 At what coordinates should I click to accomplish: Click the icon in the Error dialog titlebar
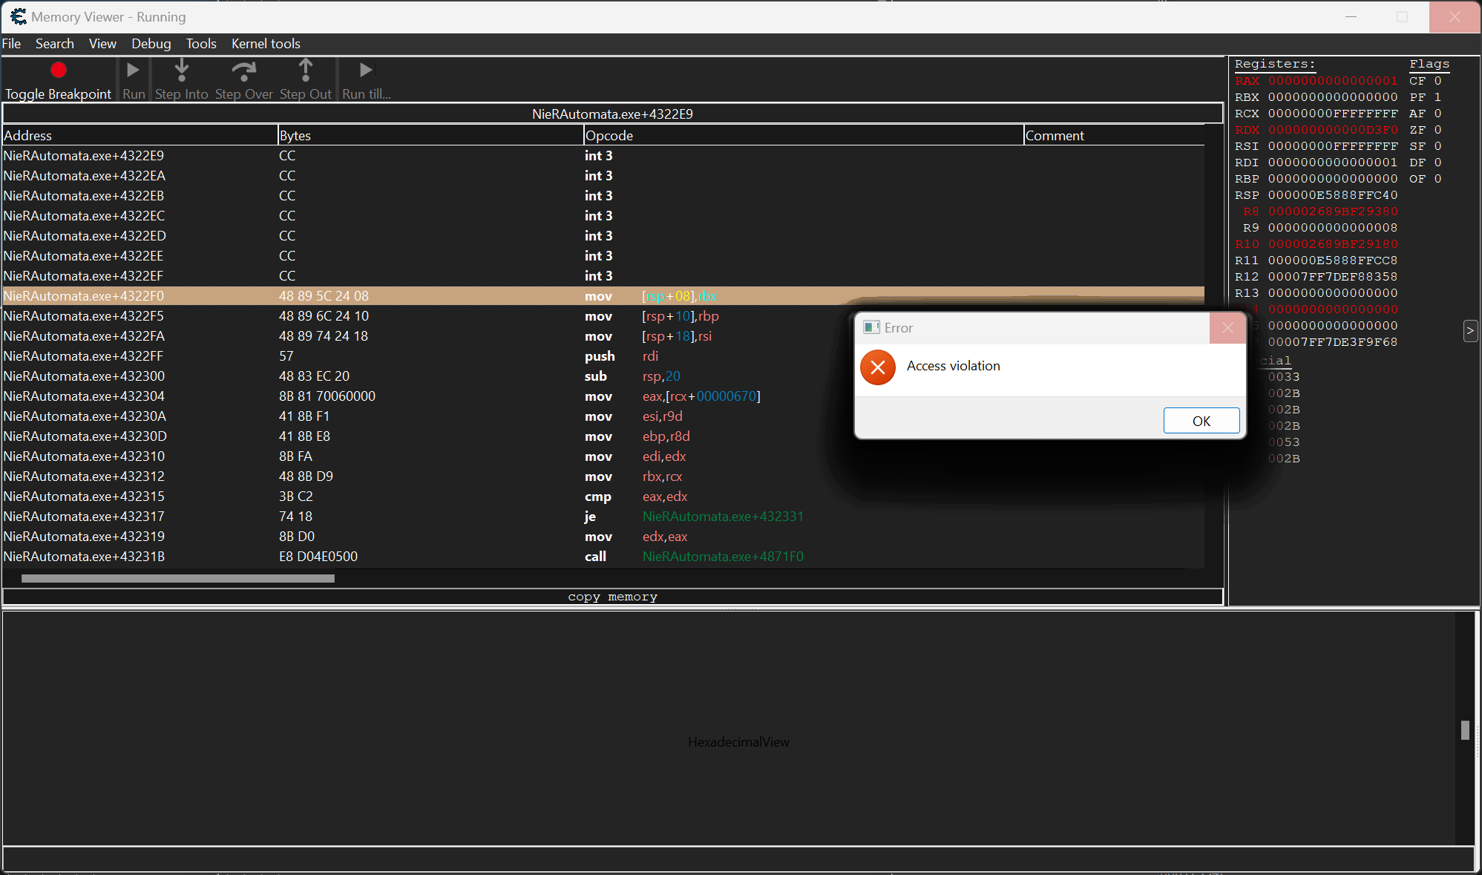[x=871, y=327]
